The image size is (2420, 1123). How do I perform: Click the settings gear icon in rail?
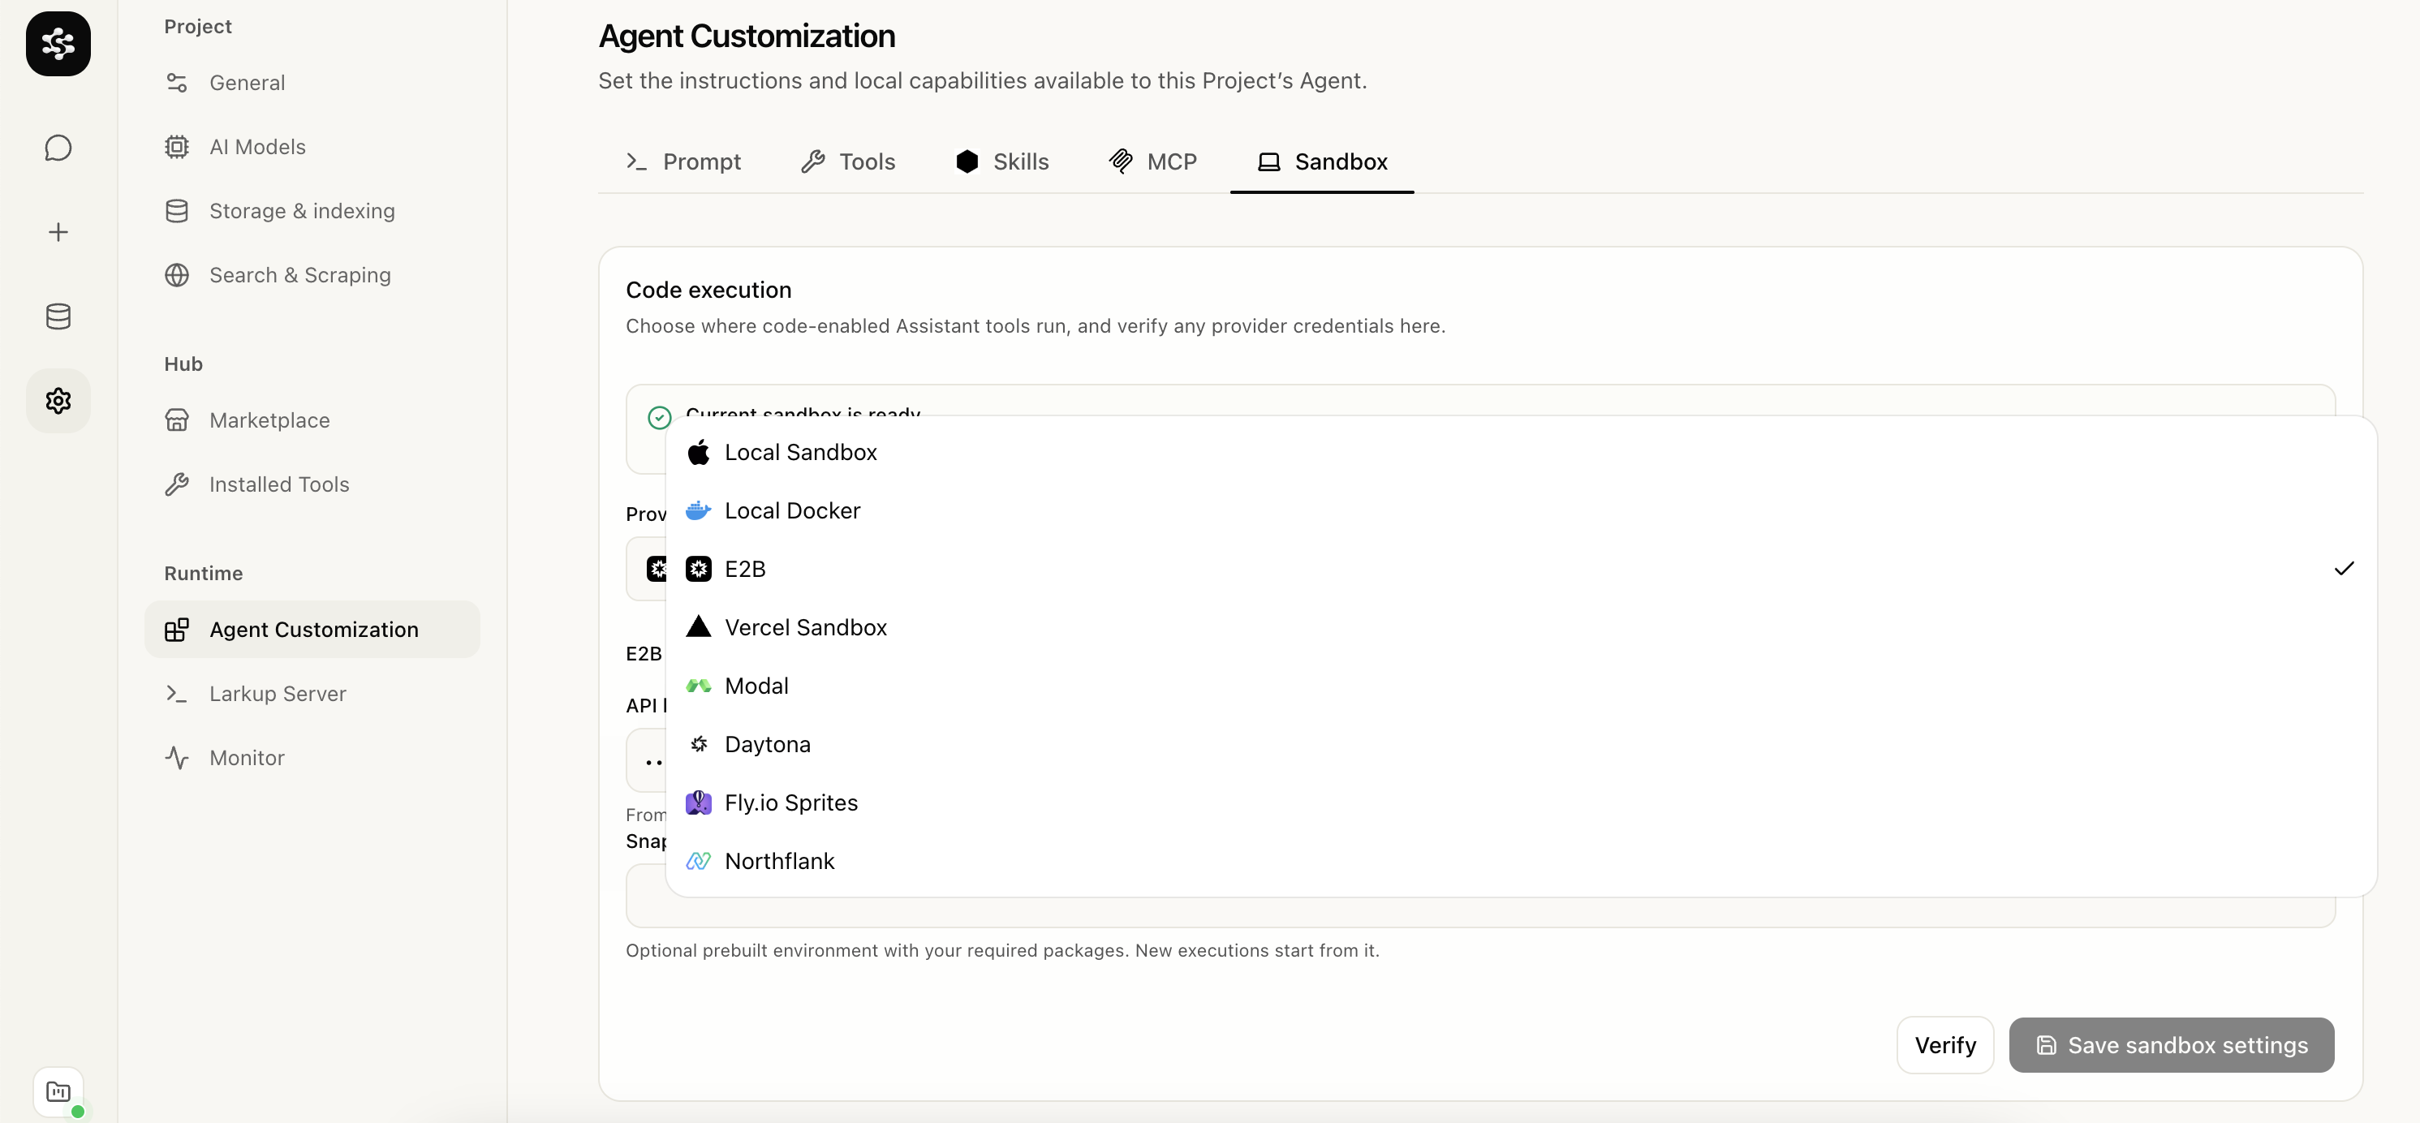pos(58,401)
